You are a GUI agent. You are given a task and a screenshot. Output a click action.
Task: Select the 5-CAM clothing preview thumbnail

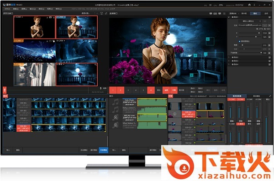34,75
